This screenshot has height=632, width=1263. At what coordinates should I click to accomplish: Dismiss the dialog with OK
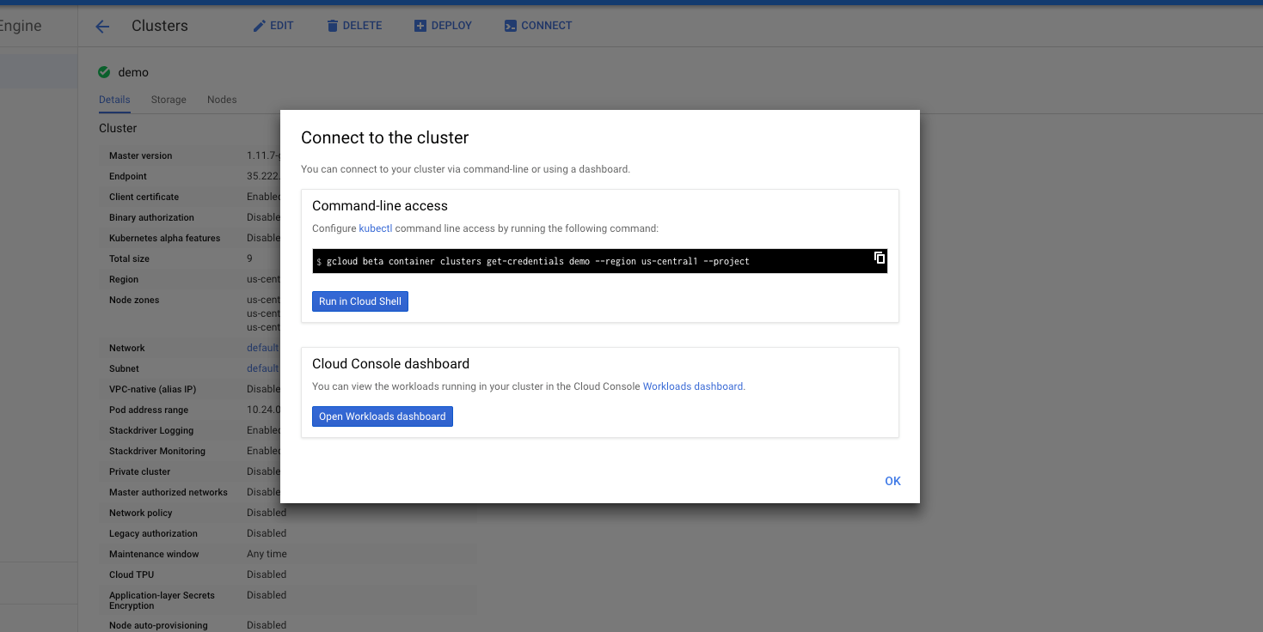[x=892, y=481]
